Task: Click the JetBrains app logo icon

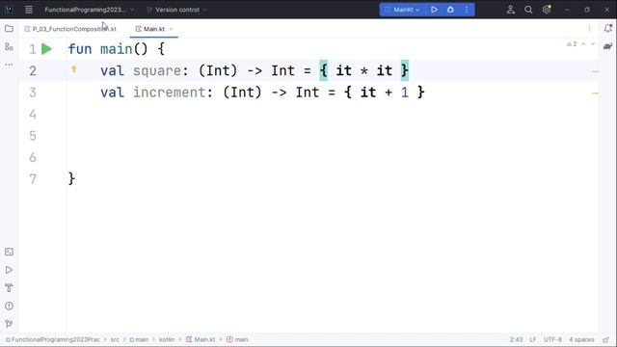Action: coord(9,10)
